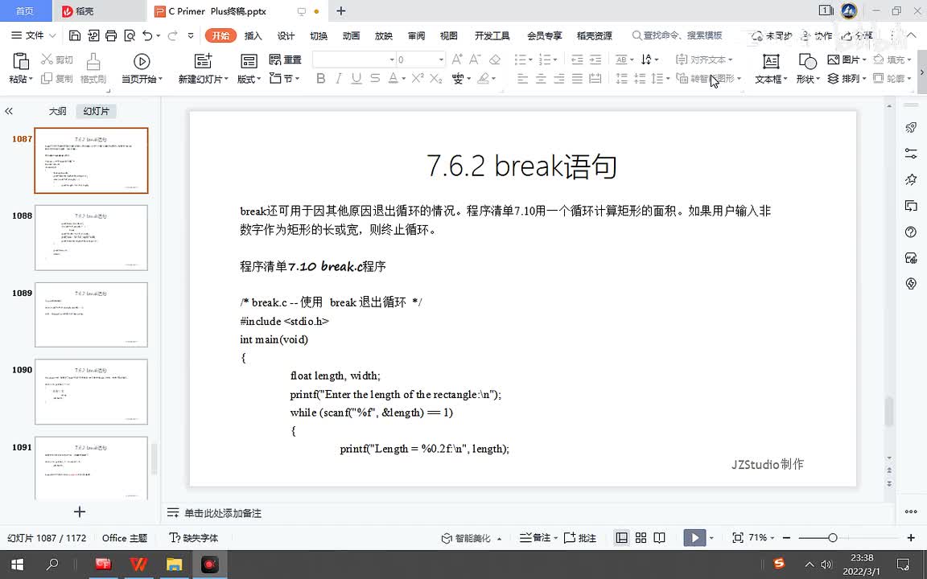Click the search commands field
Screen dimensions: 927x579
[x=678, y=35]
